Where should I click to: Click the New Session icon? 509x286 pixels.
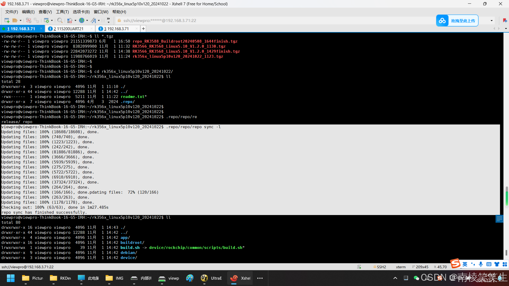click(7, 20)
